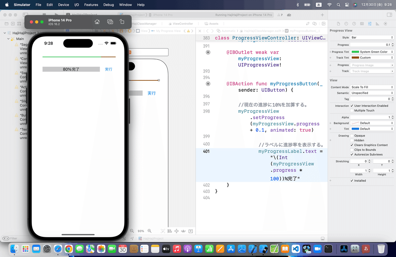Open Visual Studio Code from the Dock
This screenshot has height=257, width=396.
[296, 248]
